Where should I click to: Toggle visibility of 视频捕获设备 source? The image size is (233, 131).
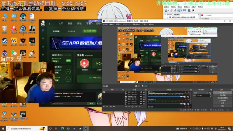pyautogui.click(x=141, y=97)
